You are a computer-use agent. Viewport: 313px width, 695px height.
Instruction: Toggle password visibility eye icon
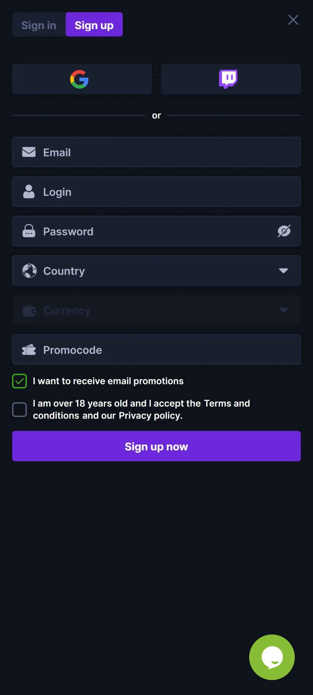pyautogui.click(x=284, y=231)
